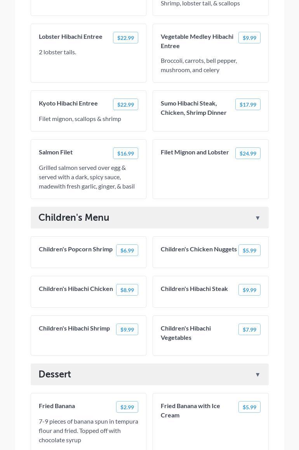Screen dimensions: 299x450
Task: Collapse the Children's Menu section arrow
Action: coord(257,218)
